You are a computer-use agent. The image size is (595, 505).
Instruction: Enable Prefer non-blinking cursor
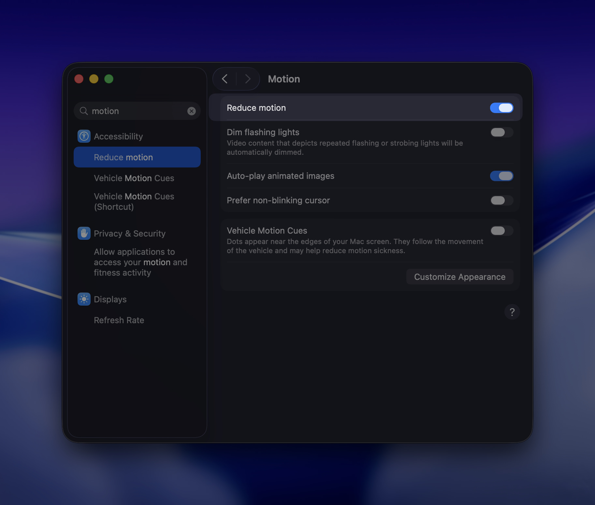(x=501, y=200)
